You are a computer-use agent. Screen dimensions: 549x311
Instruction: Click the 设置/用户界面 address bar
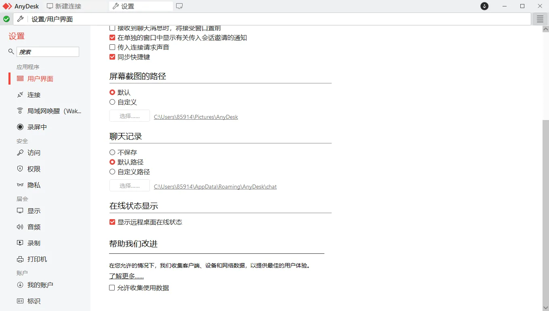(x=272, y=19)
